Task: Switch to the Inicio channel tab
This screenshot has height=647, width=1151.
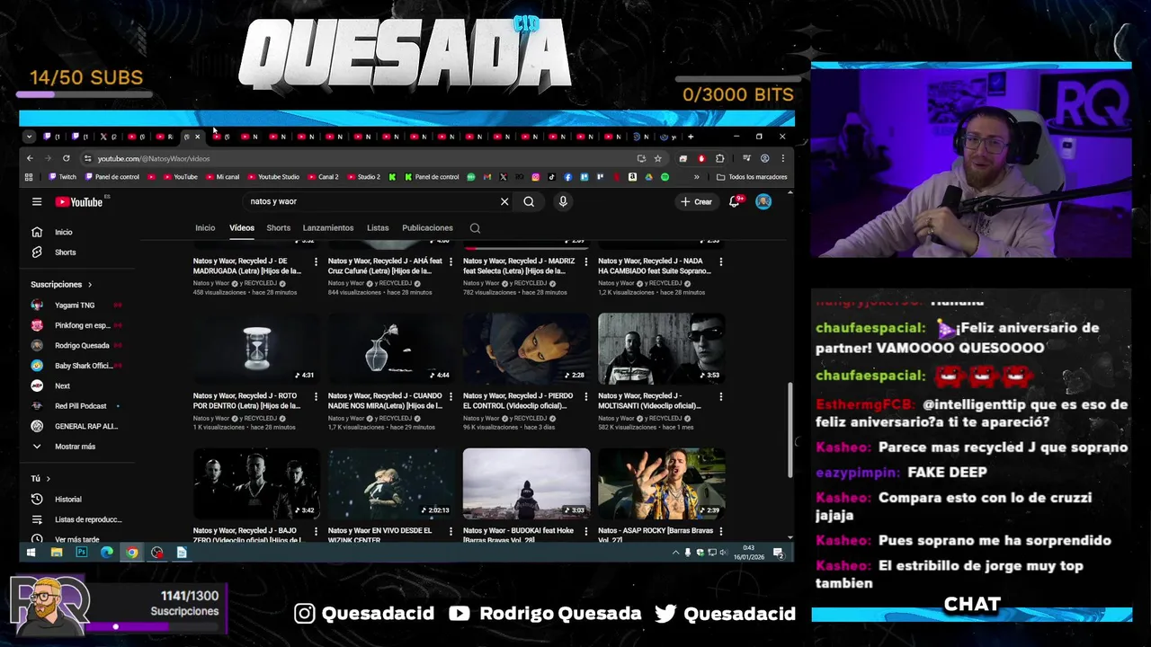Action: pyautogui.click(x=205, y=228)
